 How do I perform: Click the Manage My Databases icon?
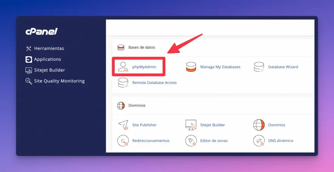pos(191,67)
